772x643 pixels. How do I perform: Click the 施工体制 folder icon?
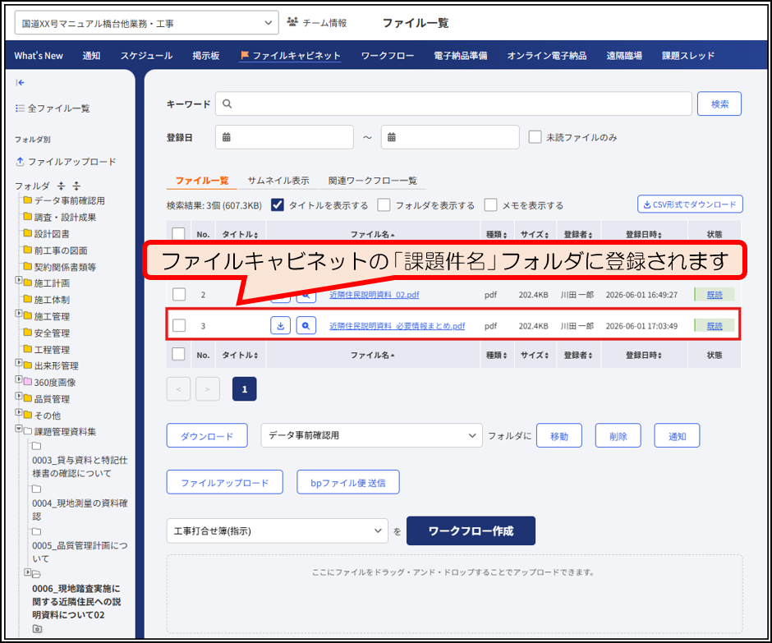(28, 300)
